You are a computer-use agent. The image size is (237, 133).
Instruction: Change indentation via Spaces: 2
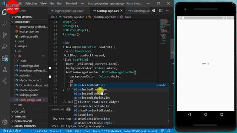pyautogui.click(x=56, y=131)
